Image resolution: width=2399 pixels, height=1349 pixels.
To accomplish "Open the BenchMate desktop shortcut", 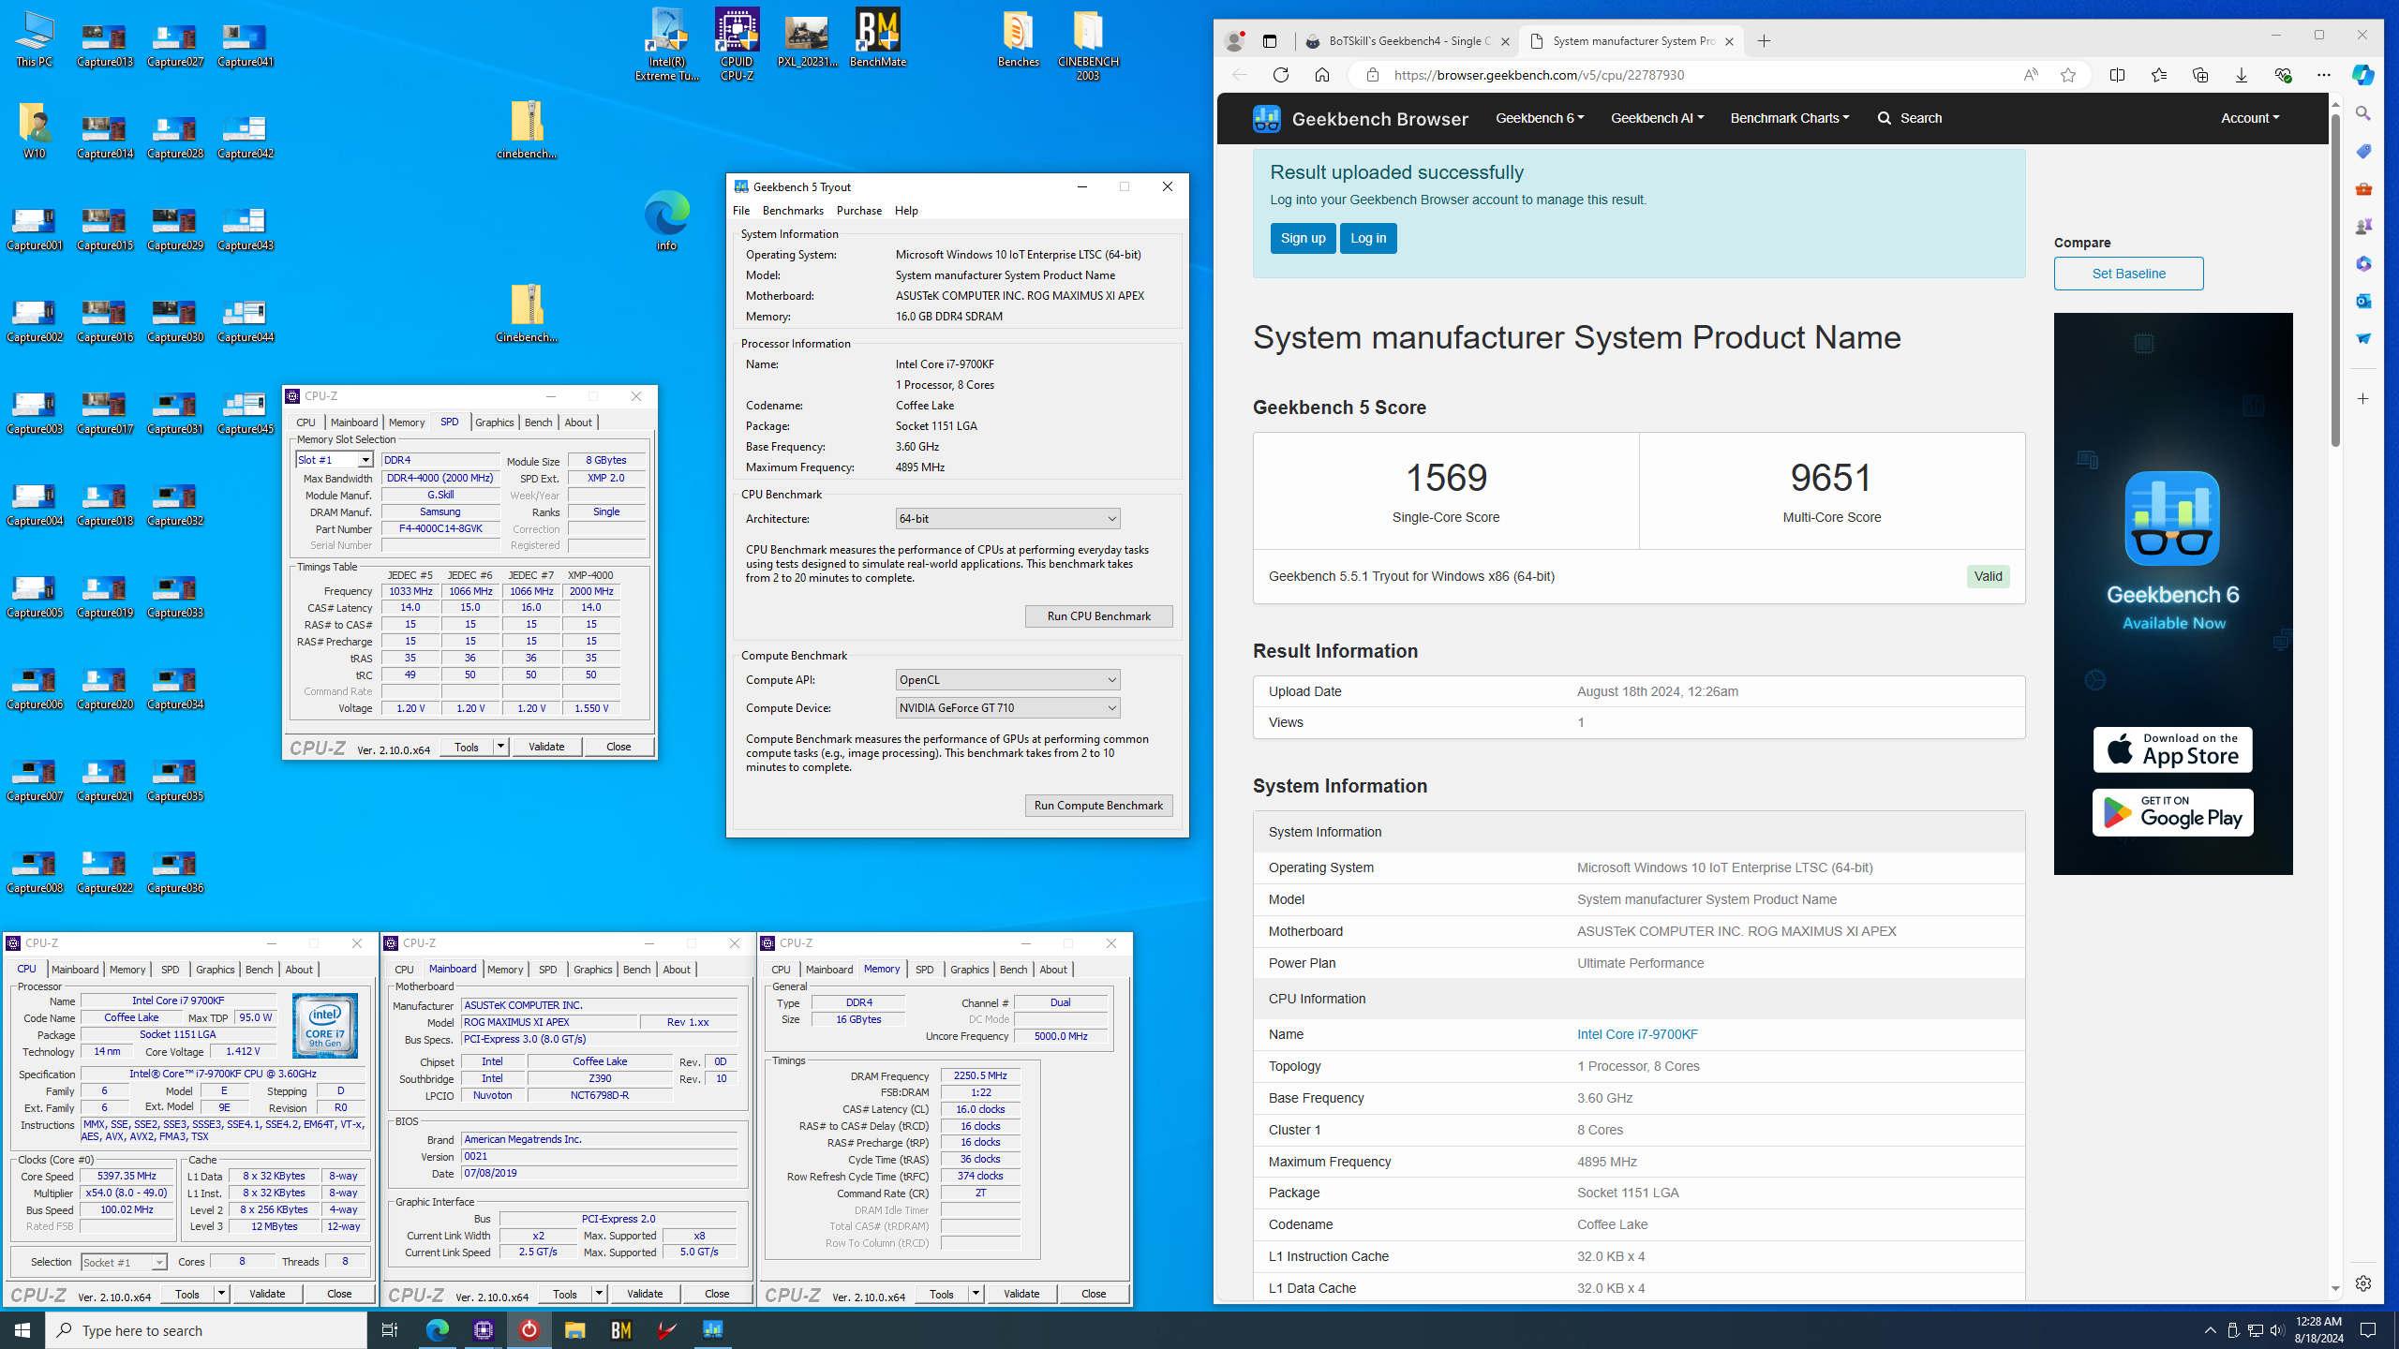I will click(x=877, y=37).
